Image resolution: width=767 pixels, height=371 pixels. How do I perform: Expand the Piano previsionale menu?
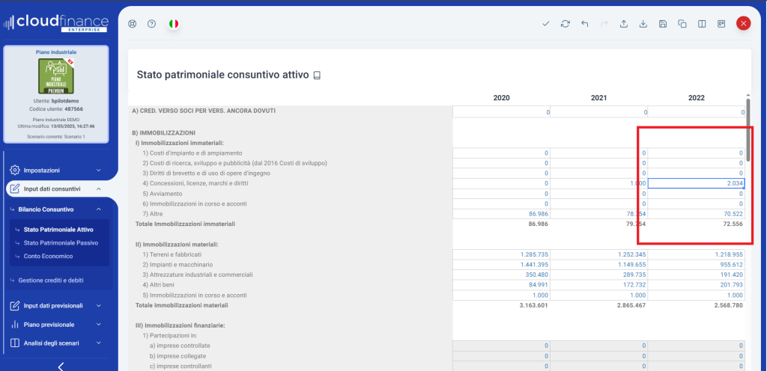click(56, 325)
